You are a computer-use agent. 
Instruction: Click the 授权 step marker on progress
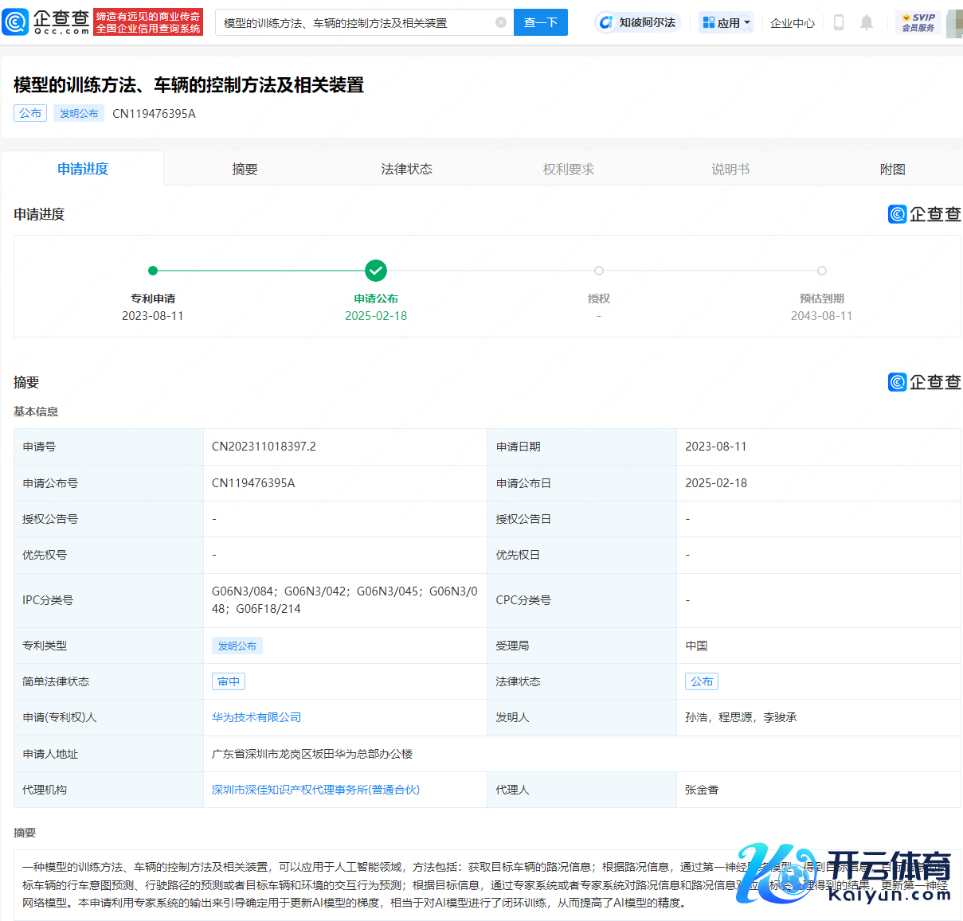pos(599,271)
